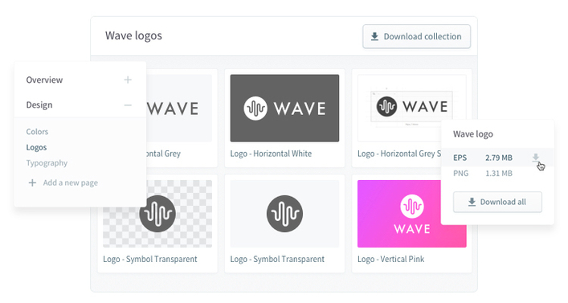Open the Overview menu item

click(x=44, y=80)
